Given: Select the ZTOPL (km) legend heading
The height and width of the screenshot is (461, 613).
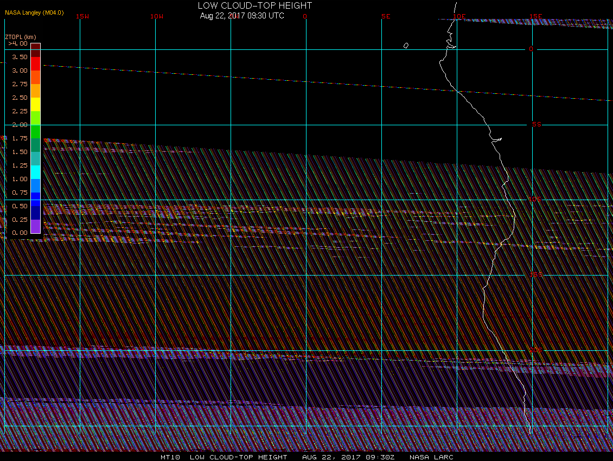Looking at the screenshot, I should [20, 37].
